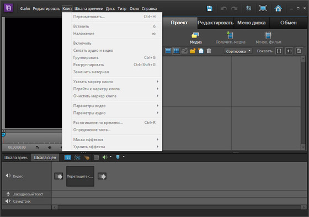Switch to the Проект tab
The image size is (309, 217).
(179, 23)
